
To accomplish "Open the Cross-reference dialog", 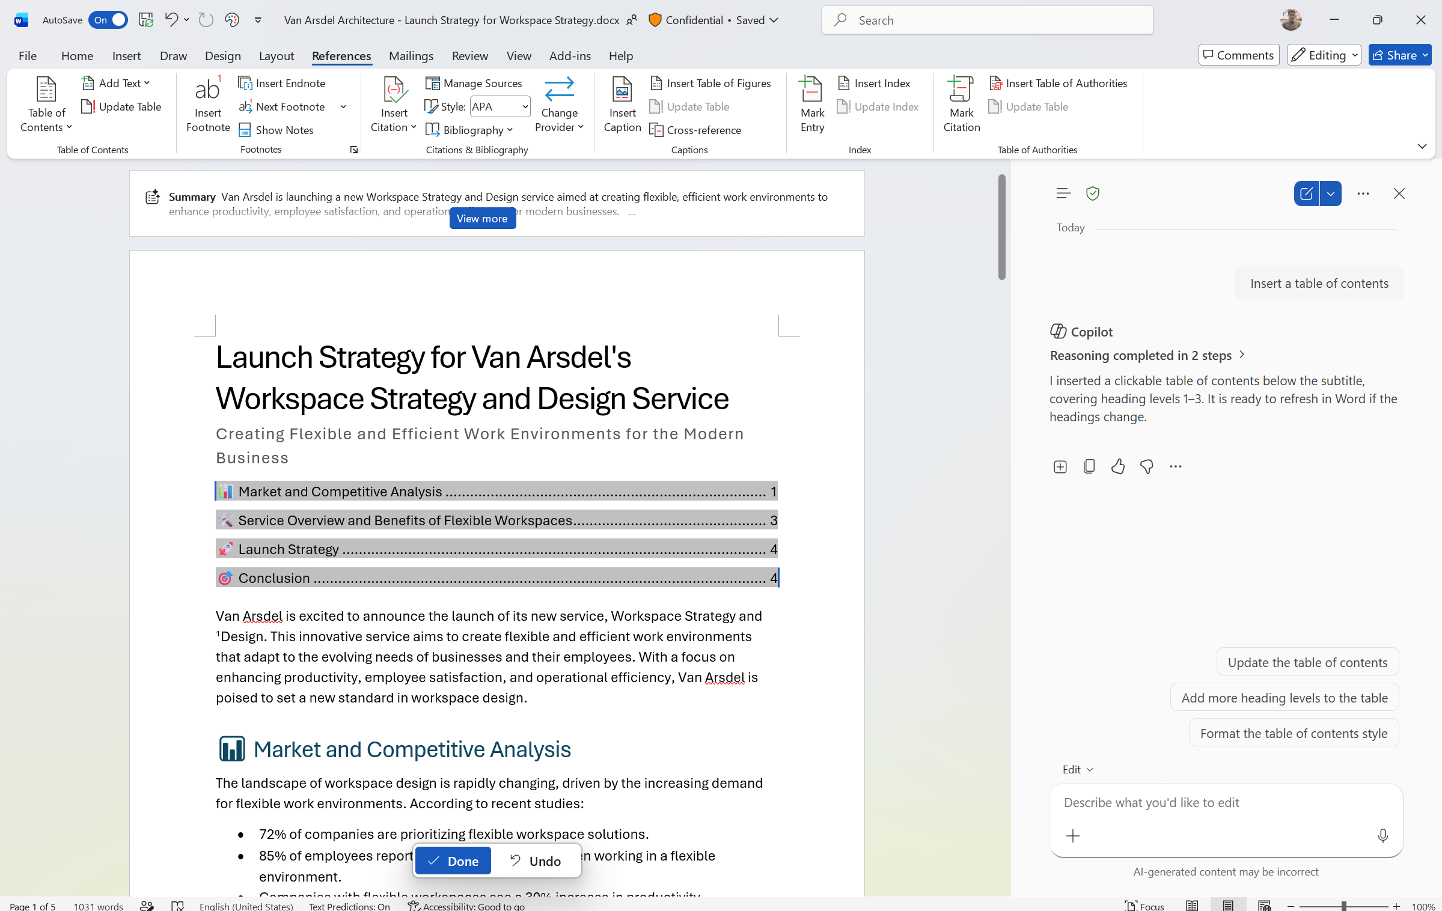I will pos(695,130).
